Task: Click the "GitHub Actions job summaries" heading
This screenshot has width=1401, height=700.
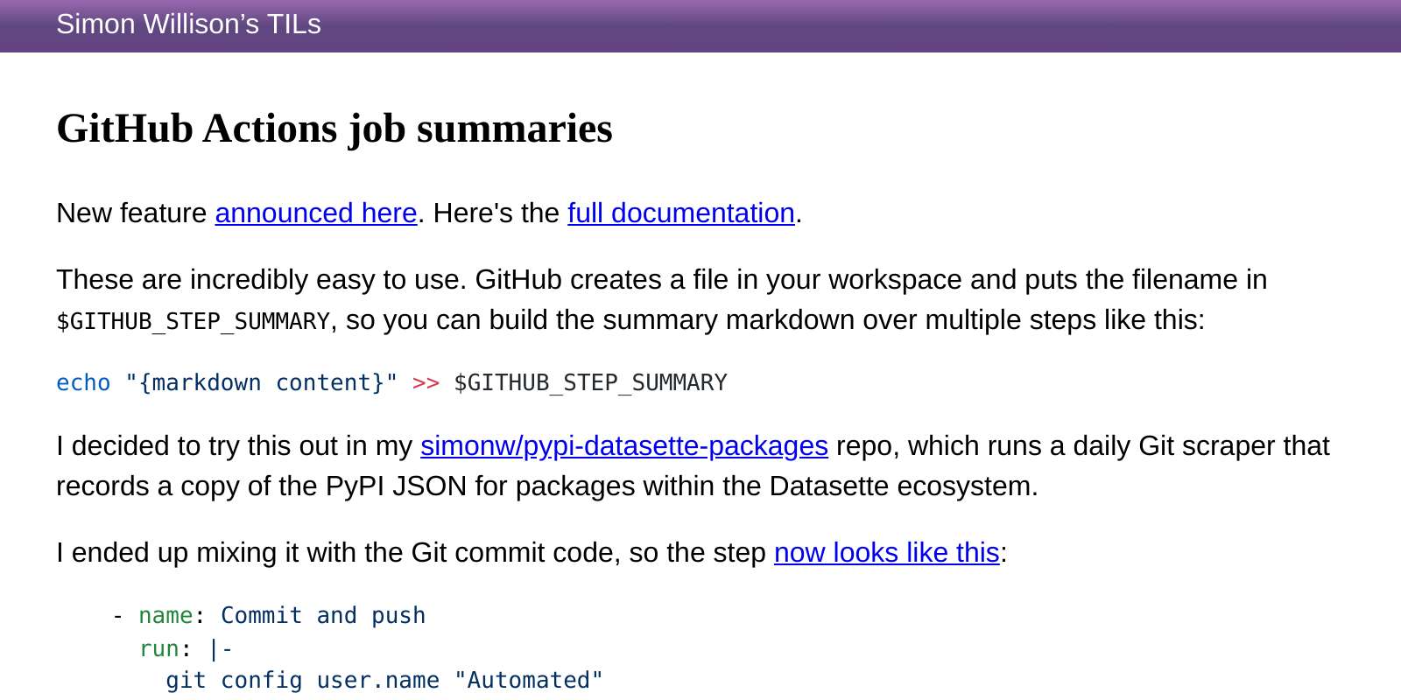Action: [334, 128]
